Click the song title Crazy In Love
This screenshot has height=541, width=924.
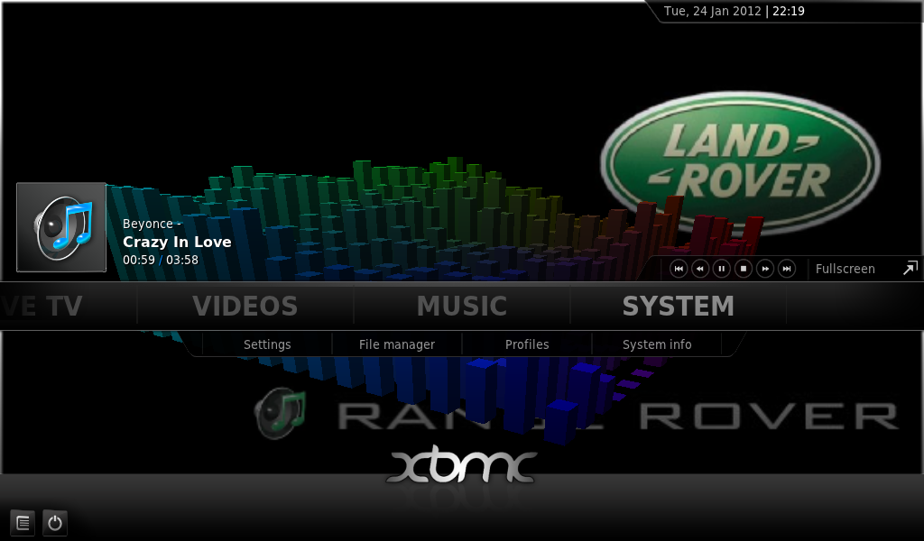[x=177, y=242]
